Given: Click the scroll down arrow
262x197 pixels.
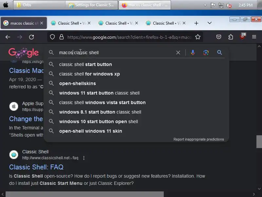Looking at the screenshot, I should [259, 188].
